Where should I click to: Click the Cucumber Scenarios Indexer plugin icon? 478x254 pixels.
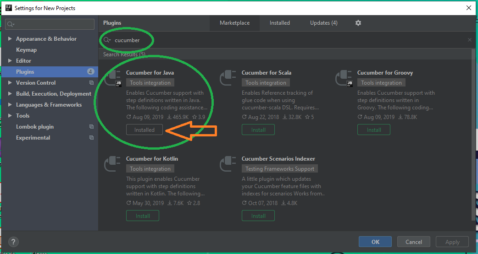point(228,165)
